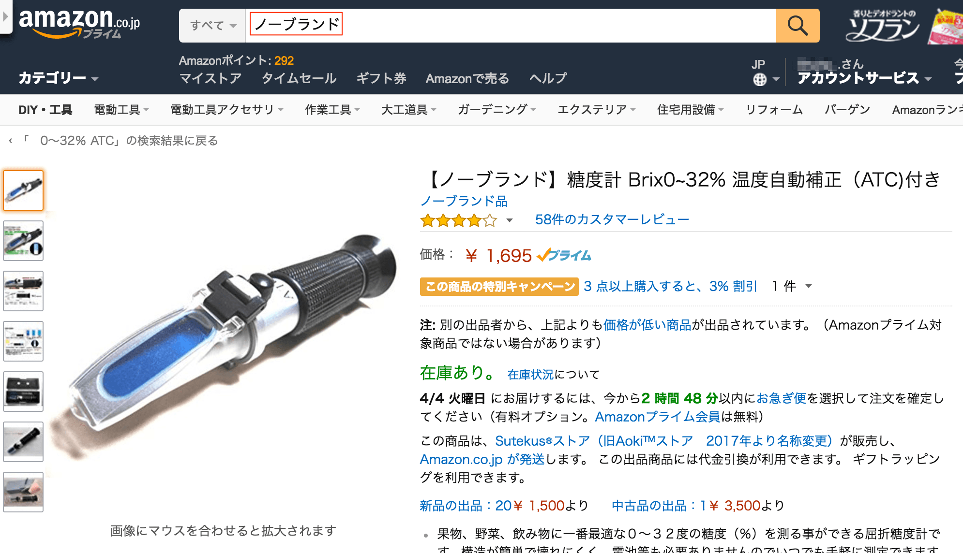The image size is (963, 553).
Task: Click the JP globe language icon
Action: (x=760, y=79)
